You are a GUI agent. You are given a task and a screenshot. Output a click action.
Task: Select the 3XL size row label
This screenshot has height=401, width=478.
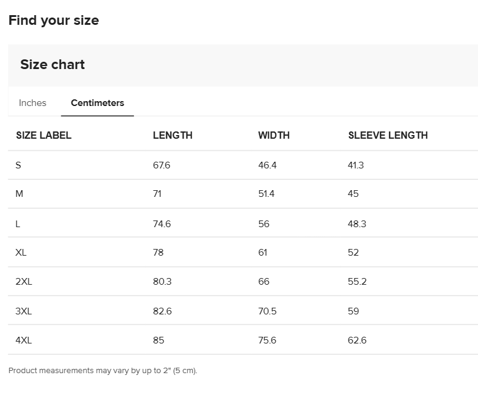[24, 311]
